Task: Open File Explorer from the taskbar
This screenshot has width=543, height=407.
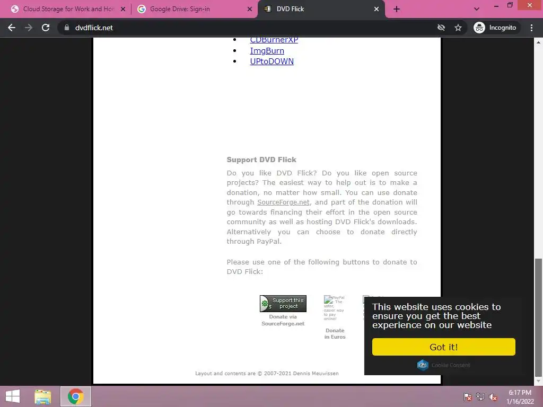Action: click(43, 396)
